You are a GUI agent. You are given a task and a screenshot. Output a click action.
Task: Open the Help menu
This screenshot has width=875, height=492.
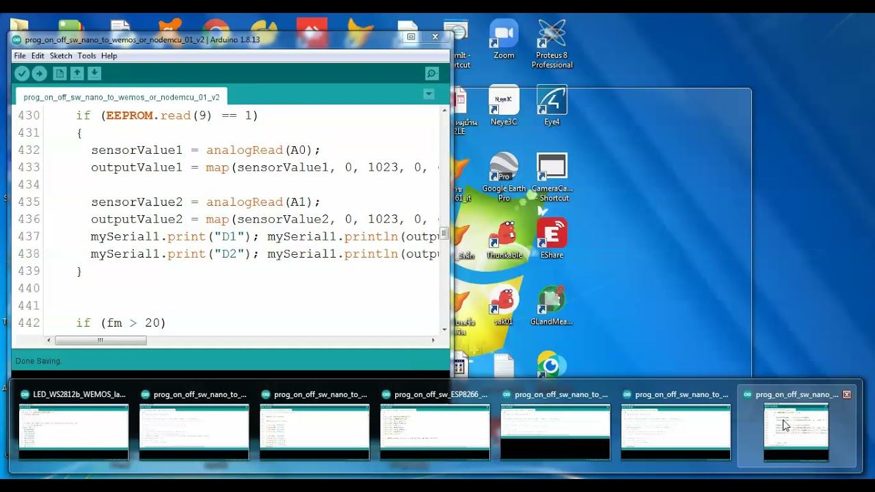[x=109, y=56]
